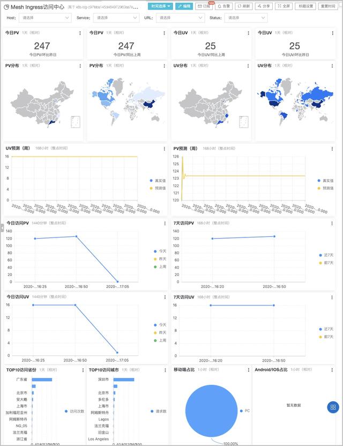
Task: Open options menu of 今日PV/同比上周 card
Action: pyautogui.click(x=164, y=33)
